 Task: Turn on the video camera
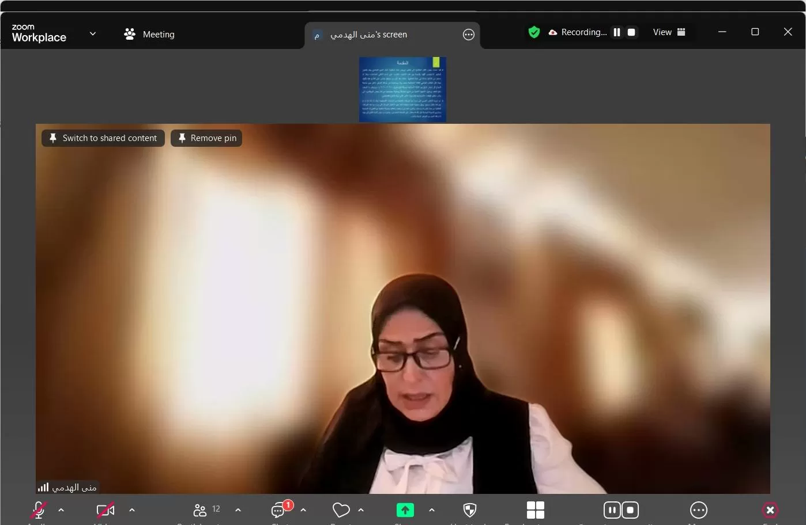point(105,510)
